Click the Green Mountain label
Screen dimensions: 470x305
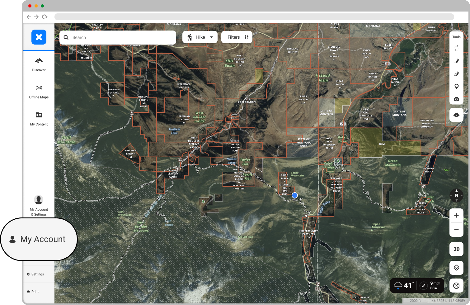(x=393, y=163)
